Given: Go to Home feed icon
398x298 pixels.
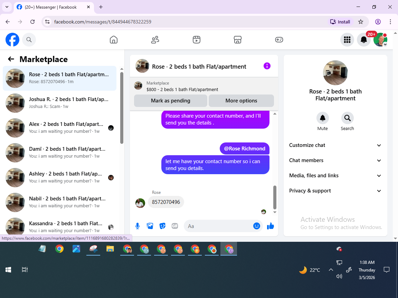Looking at the screenshot, I should click(x=113, y=40).
